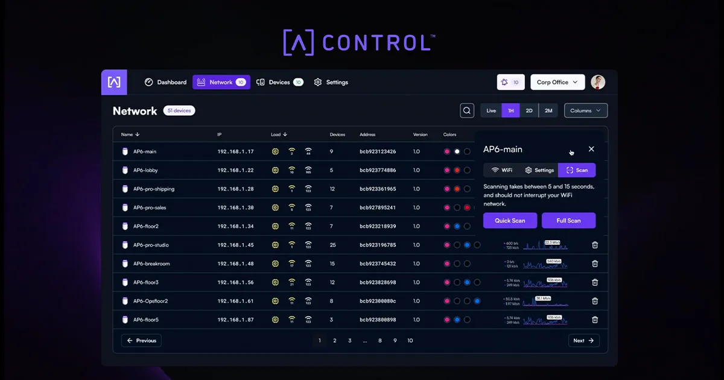Select the 2D time range
Image resolution: width=724 pixels, height=380 pixels.
529,110
